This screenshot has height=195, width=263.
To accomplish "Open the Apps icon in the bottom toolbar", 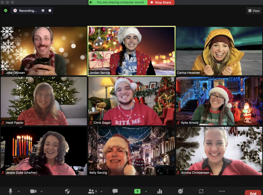I will click(x=201, y=191).
